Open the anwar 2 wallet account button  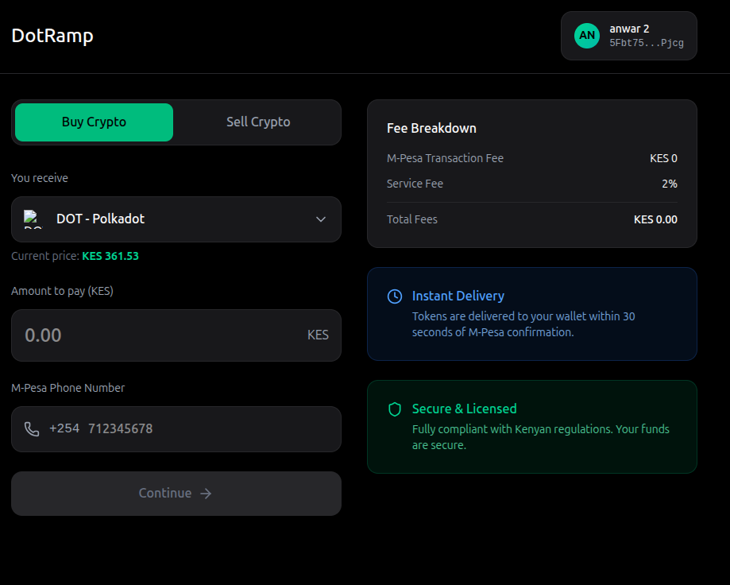[x=628, y=36]
